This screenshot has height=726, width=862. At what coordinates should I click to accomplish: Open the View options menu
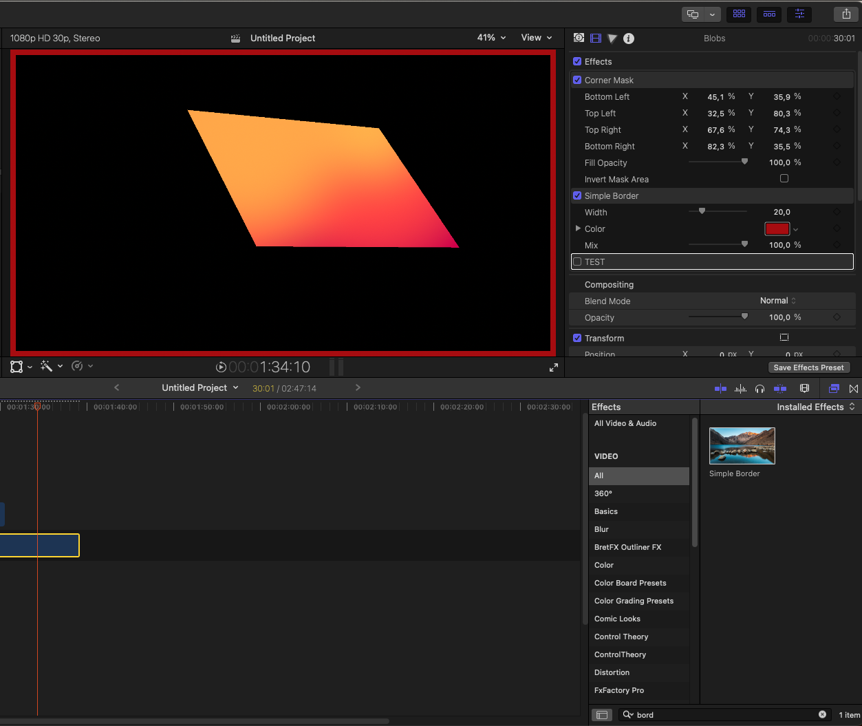click(x=536, y=38)
